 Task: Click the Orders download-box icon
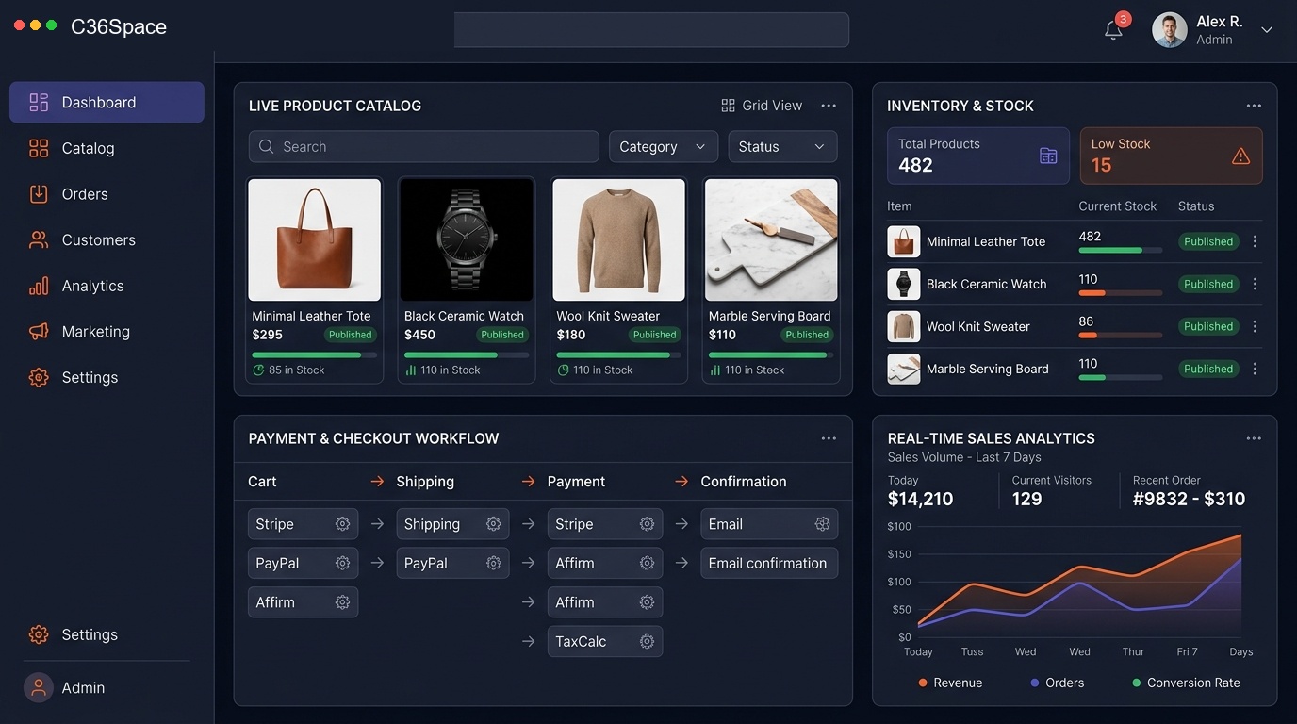[x=39, y=194]
